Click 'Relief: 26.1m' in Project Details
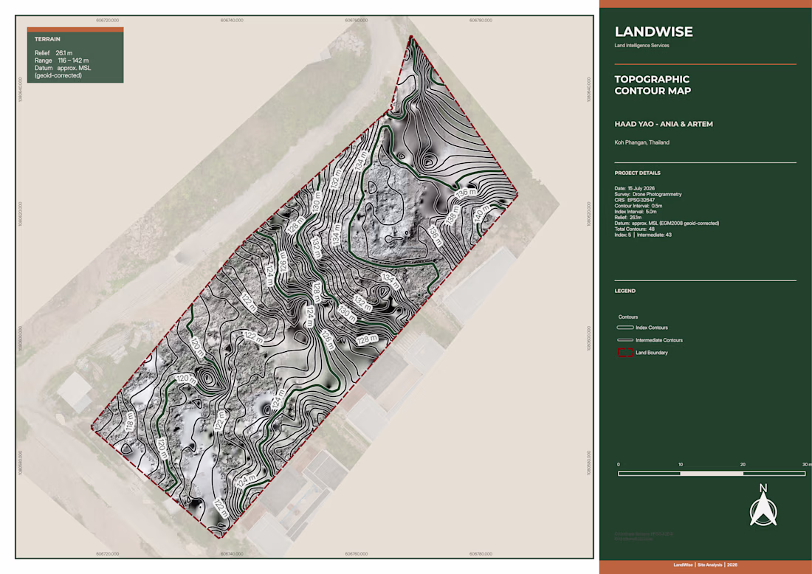812x574 pixels. [x=628, y=218]
